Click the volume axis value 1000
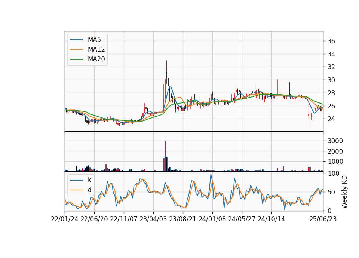This screenshot has width=359, height=258. tap(335, 162)
